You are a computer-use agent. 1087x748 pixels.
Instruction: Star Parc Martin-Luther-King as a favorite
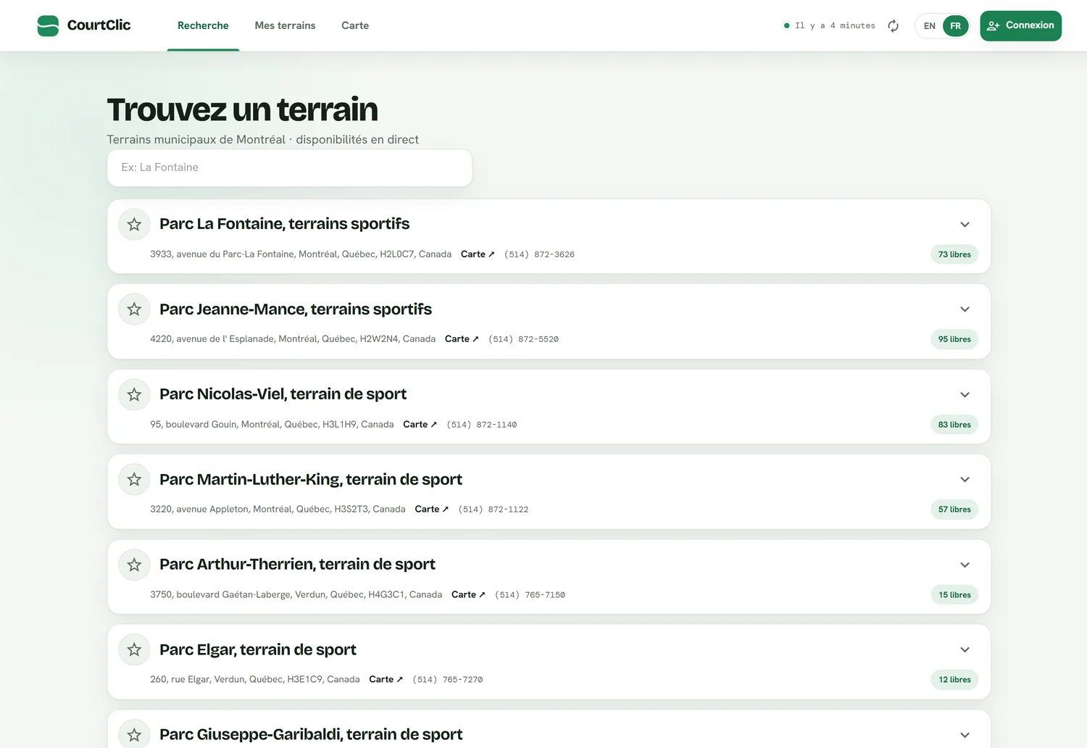(x=134, y=480)
